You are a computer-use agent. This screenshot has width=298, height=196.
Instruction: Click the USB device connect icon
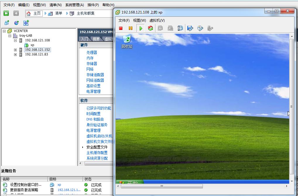210,28
